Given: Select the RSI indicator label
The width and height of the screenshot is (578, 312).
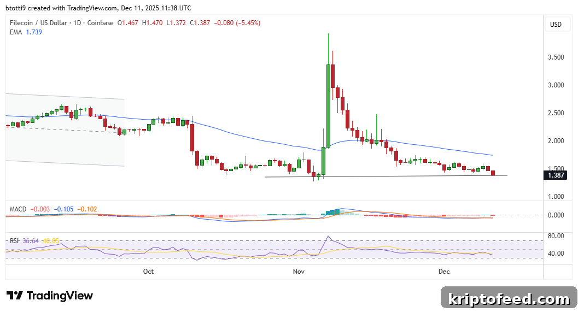Looking at the screenshot, I should tap(14, 241).
